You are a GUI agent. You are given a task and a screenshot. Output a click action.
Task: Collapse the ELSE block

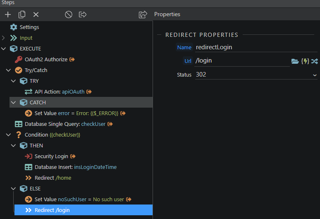13,188
